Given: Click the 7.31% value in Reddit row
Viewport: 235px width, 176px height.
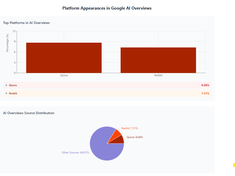Looking at the screenshot, I should pyautogui.click(x=205, y=93).
